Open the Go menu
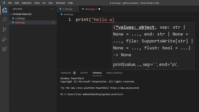This screenshot has height=112, width=199. (44, 3)
